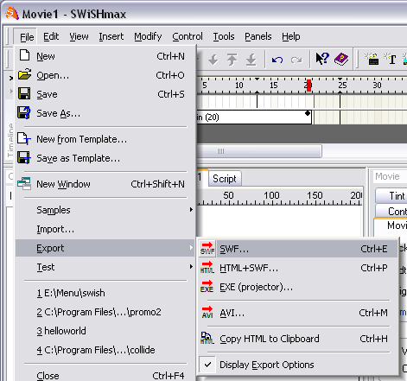
Task: Click frame 25 on the timeline ruler
Action: 342,86
